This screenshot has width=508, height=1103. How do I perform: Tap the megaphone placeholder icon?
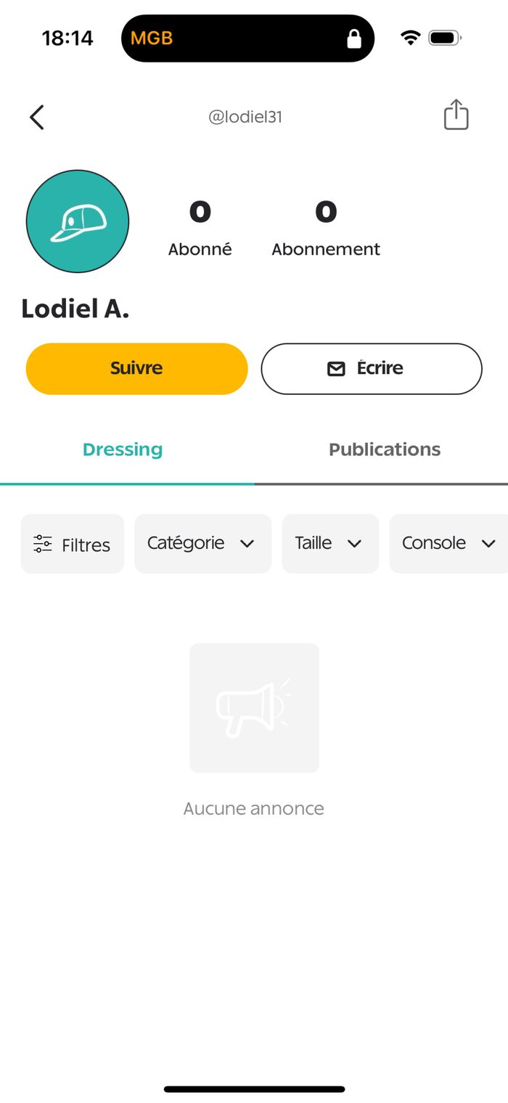[254, 707]
